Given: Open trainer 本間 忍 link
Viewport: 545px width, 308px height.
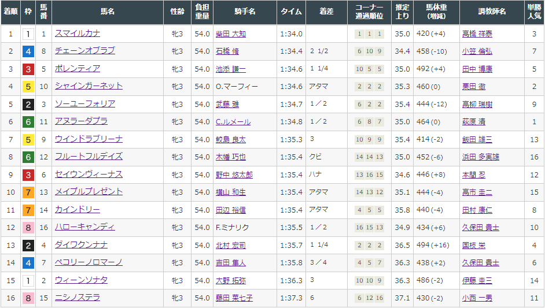Looking at the screenshot, I should tap(474, 175).
